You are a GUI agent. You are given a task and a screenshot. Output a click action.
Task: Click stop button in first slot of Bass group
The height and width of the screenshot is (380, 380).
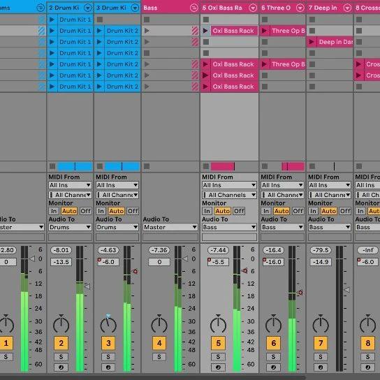(x=147, y=20)
